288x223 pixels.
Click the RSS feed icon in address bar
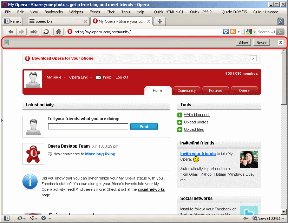tap(233, 32)
